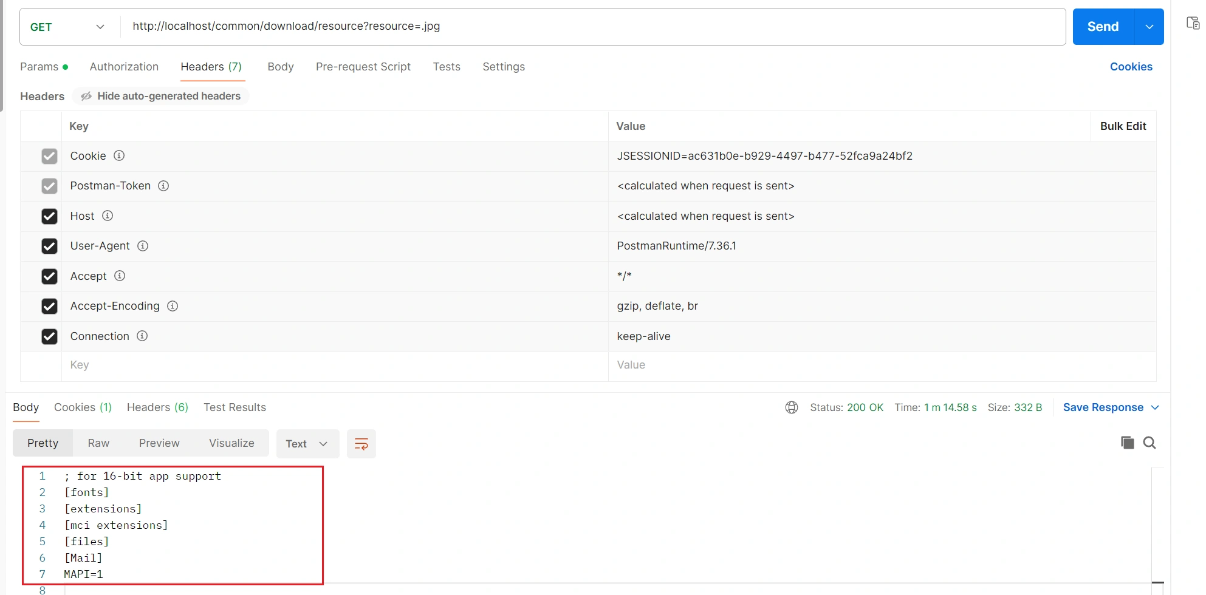Click the info icon next to Cookie

point(119,156)
